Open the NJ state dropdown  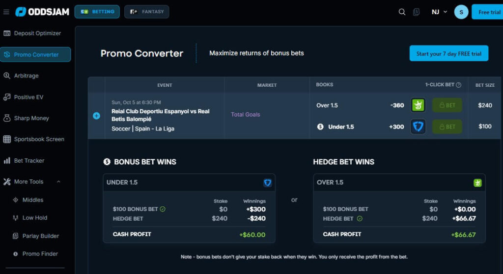[439, 12]
